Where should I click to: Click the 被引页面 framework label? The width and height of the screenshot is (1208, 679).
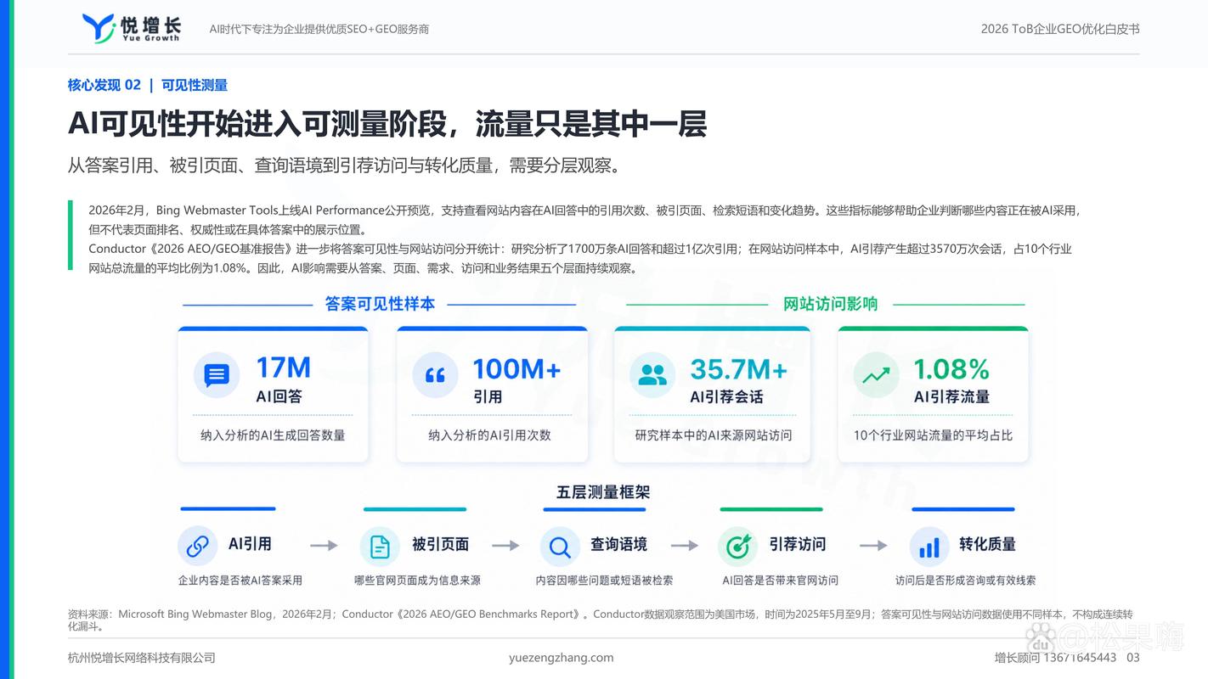[440, 544]
